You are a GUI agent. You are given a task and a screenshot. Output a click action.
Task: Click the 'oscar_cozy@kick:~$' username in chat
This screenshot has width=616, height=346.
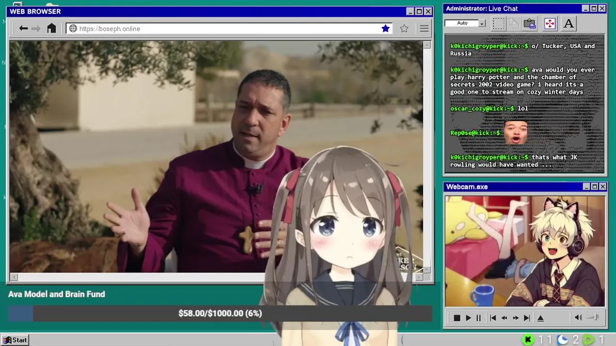482,109
